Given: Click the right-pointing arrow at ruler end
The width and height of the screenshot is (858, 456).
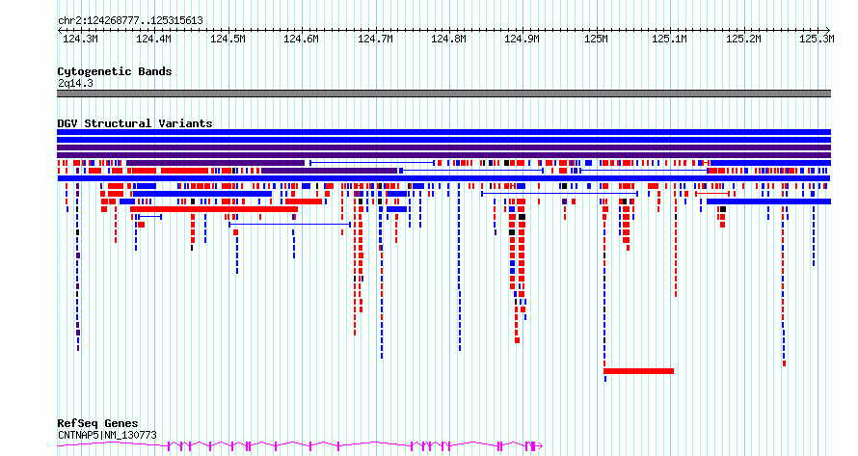Looking at the screenshot, I should [x=827, y=31].
